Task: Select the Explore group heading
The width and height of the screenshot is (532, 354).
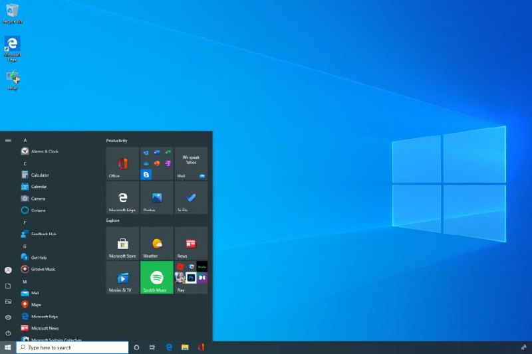Action: pos(112,221)
